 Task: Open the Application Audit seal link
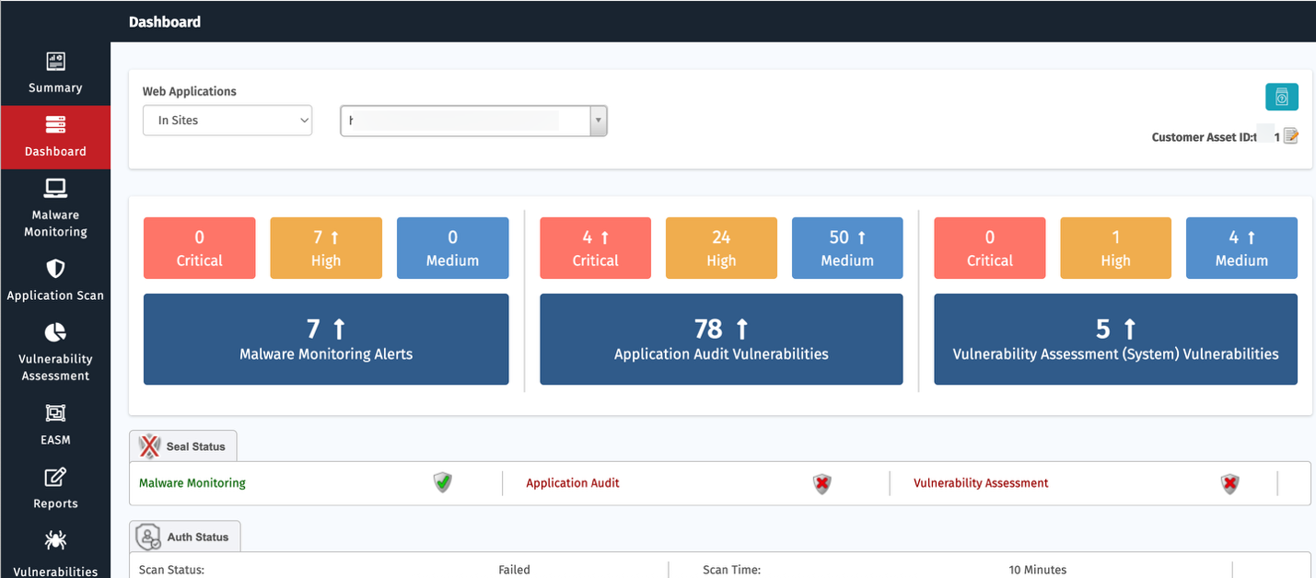pyautogui.click(x=573, y=483)
